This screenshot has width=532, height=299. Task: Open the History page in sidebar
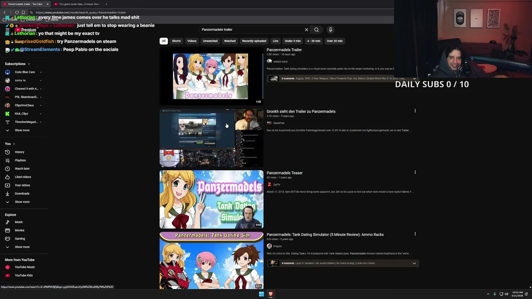point(20,152)
